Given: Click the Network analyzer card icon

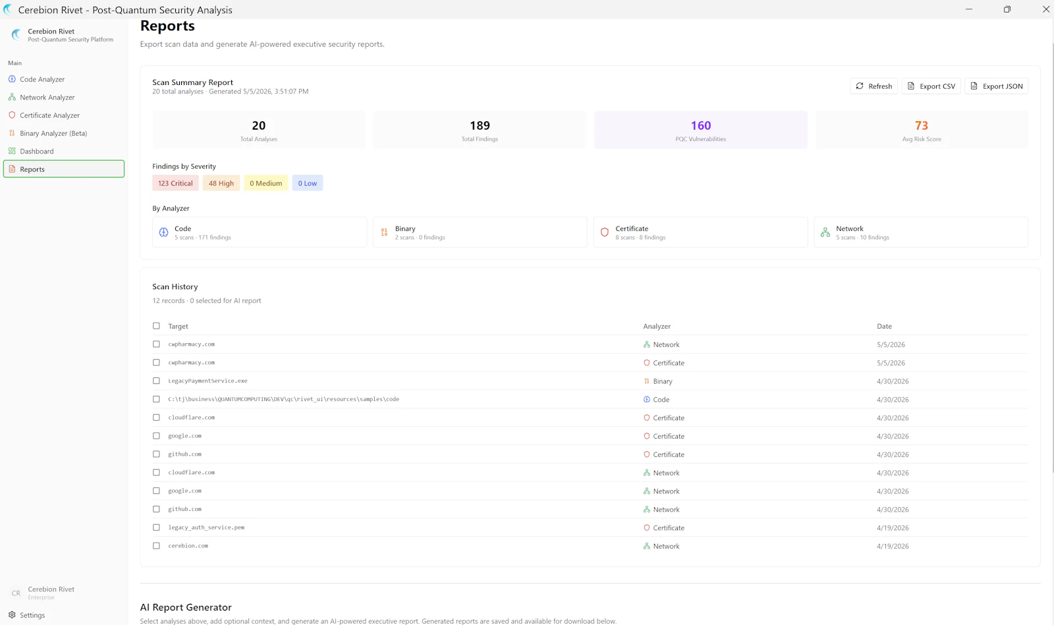Looking at the screenshot, I should (x=825, y=232).
